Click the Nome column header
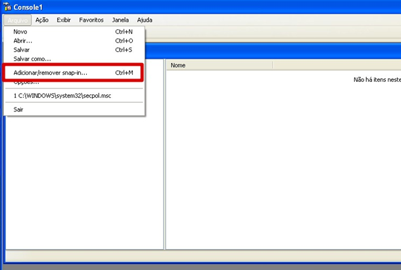This screenshot has width=401, height=270. pos(220,66)
